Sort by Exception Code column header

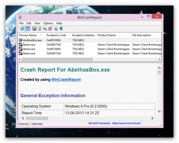pyautogui.click(x=58, y=35)
